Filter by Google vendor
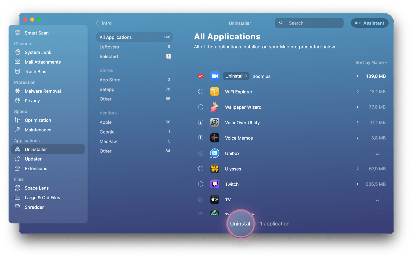The height and width of the screenshot is (259, 413). click(x=134, y=132)
